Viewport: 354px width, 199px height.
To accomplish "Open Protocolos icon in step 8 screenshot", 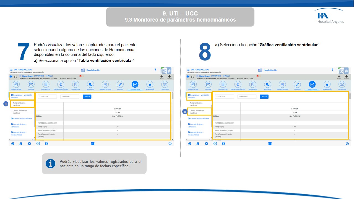I will coord(342,84).
